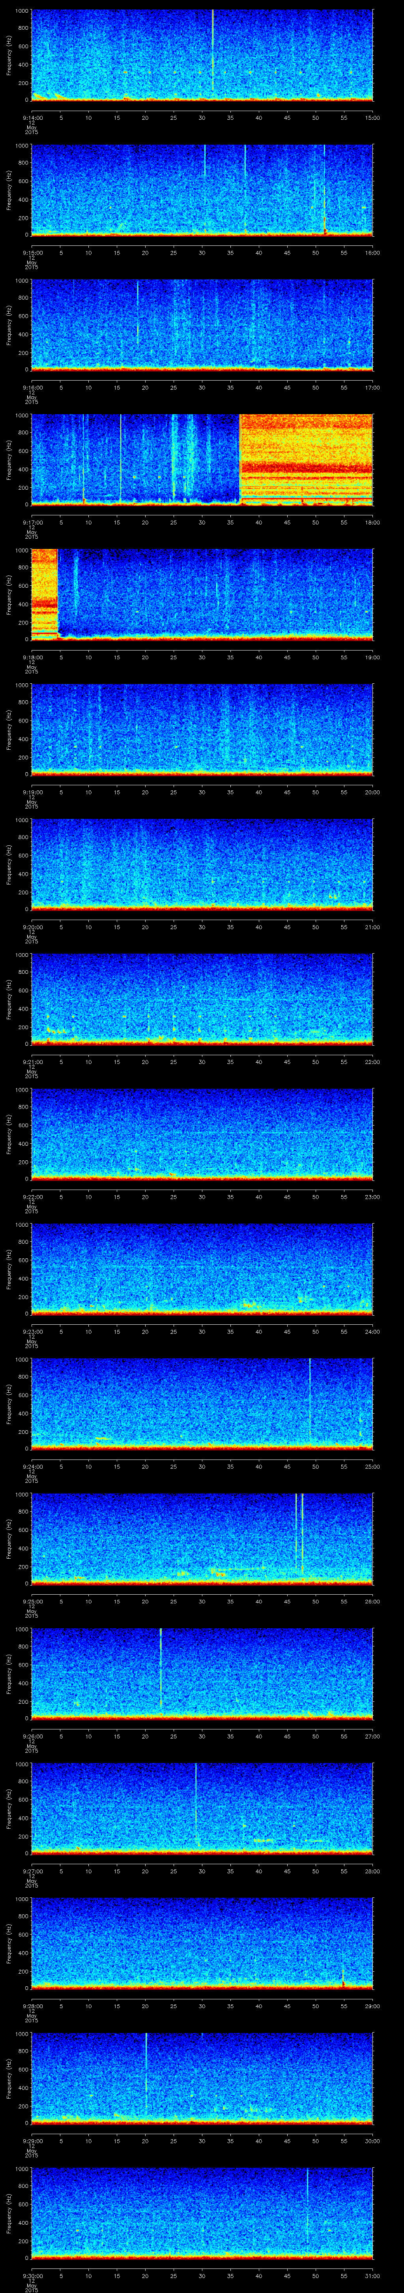Viewport: 404px width, 2293px height.
Task: Click the '9:29:00' time label
Action: [x=32, y=2140]
